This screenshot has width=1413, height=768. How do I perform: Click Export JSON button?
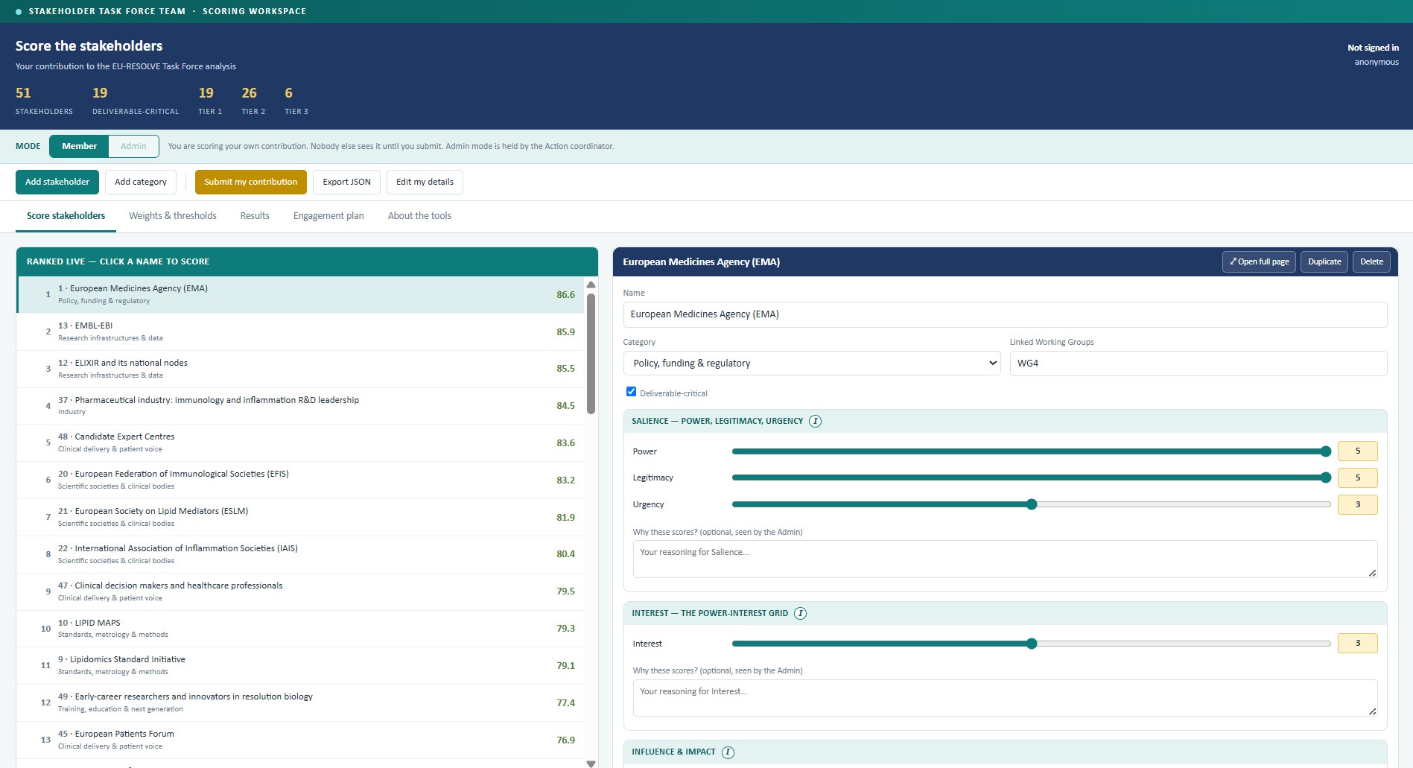coord(346,182)
